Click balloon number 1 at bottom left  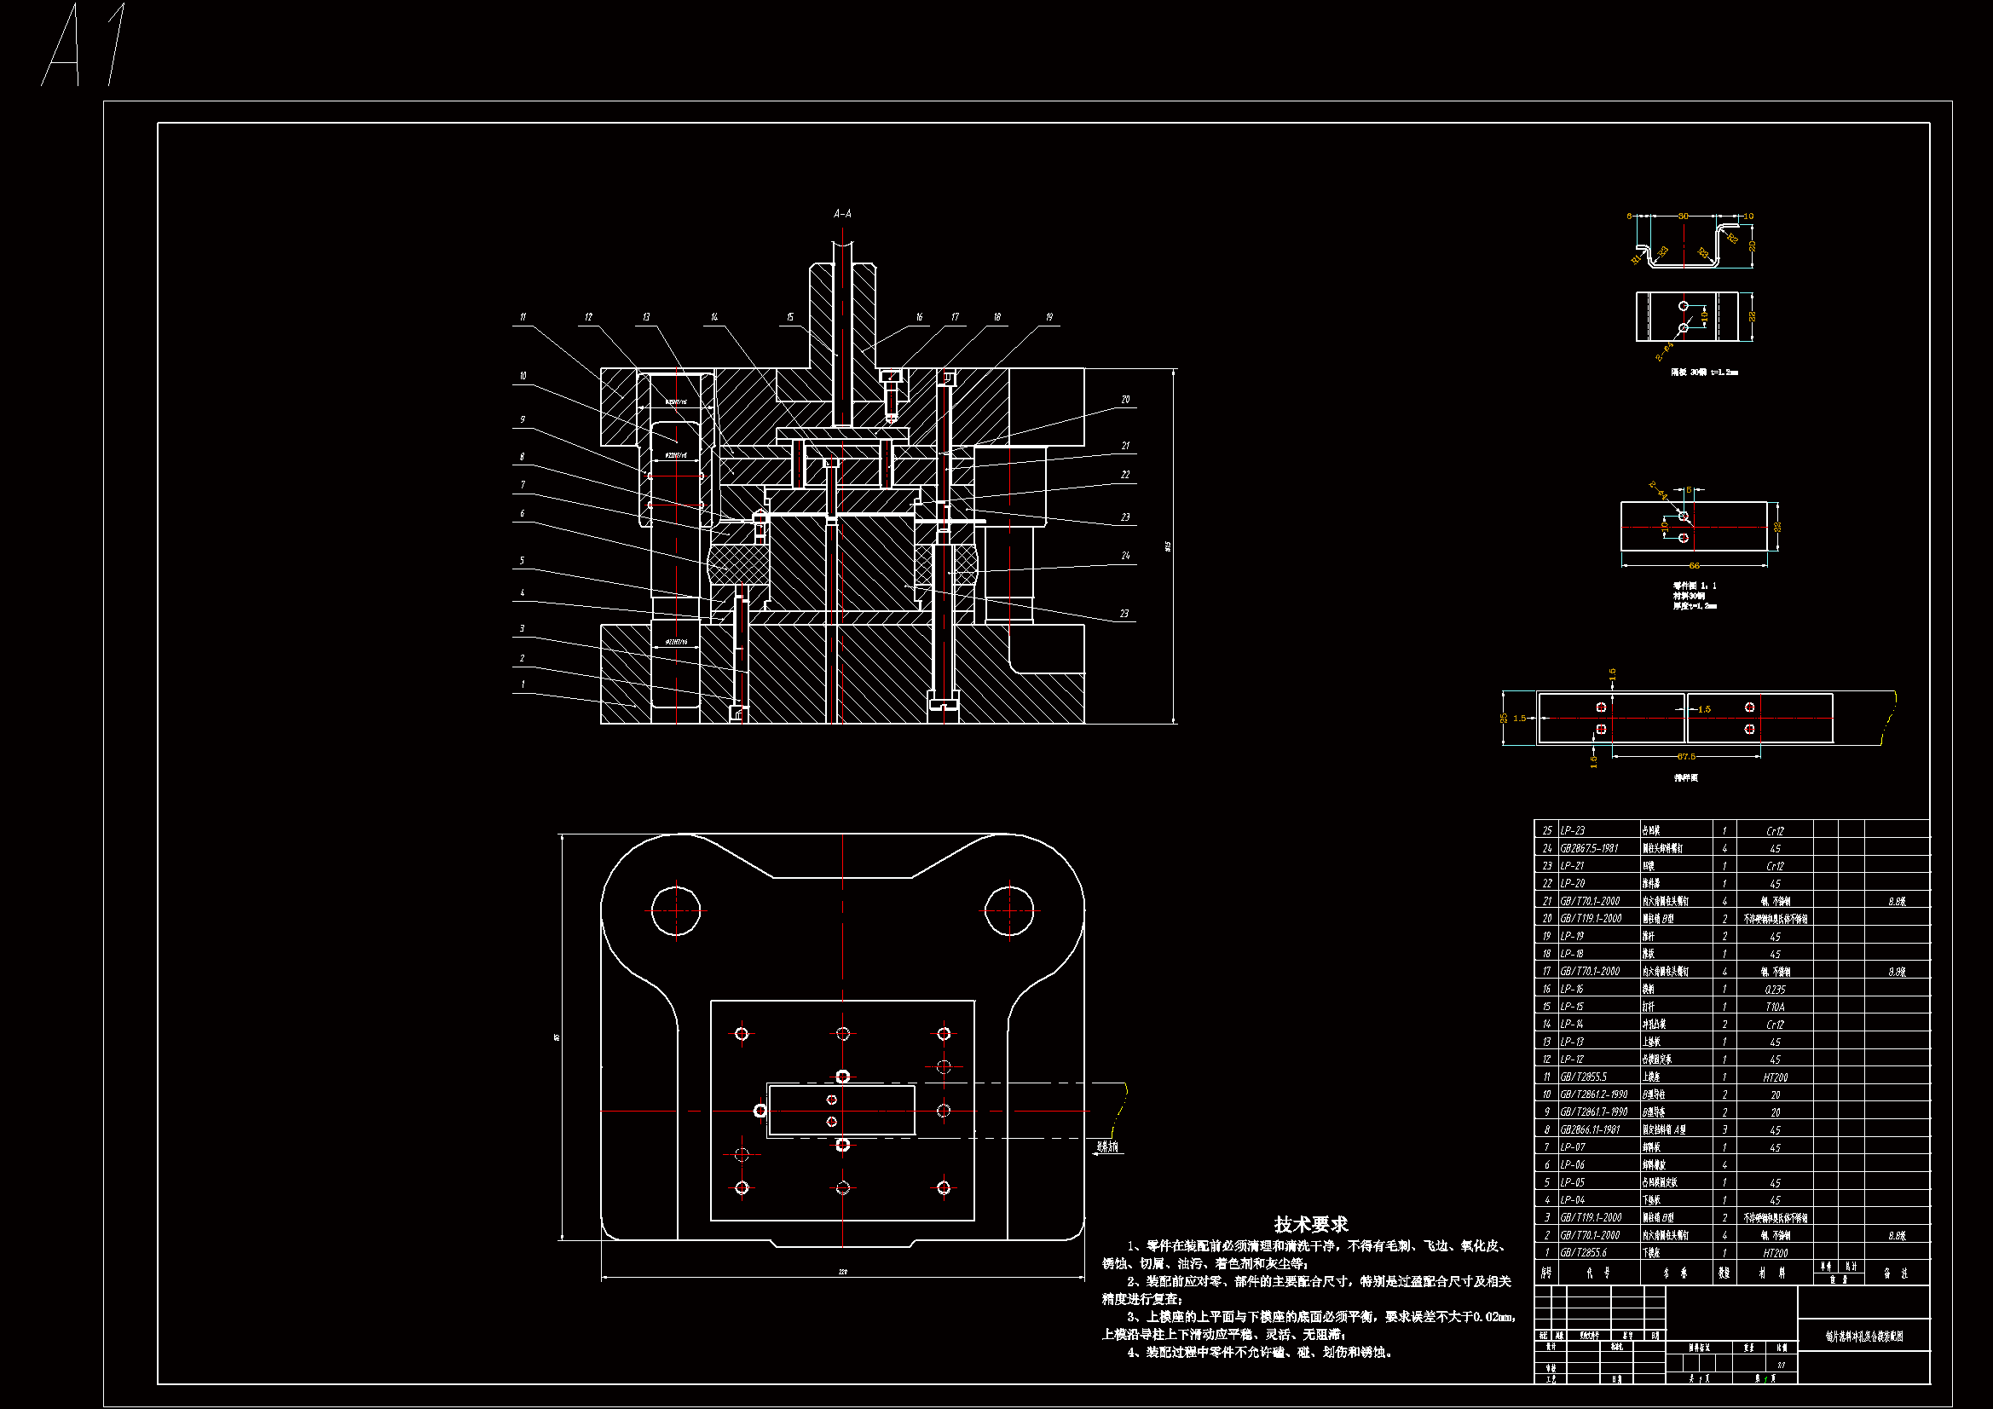[x=523, y=684]
